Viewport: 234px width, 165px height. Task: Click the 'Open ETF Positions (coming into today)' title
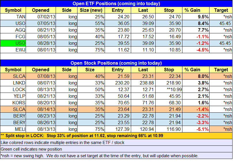[116, 3]
